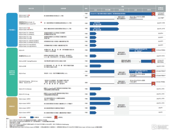This screenshot has height=131, width=170.
Task: Click the gray US progress line under IQQA-Guide 1.0
Action: click(x=102, y=19)
